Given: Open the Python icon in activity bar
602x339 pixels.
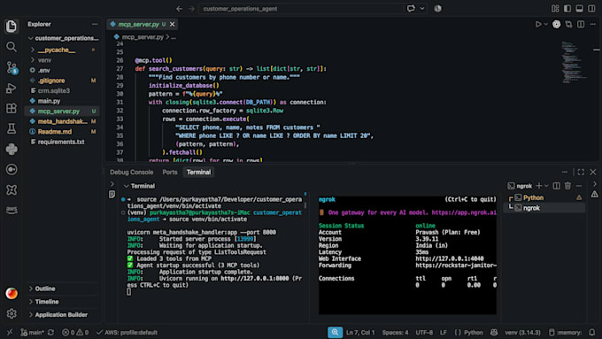Looking at the screenshot, I should click(12, 149).
